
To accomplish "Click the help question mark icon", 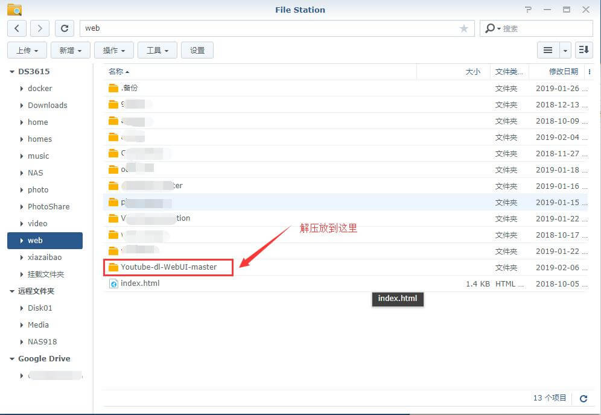I will (x=528, y=10).
